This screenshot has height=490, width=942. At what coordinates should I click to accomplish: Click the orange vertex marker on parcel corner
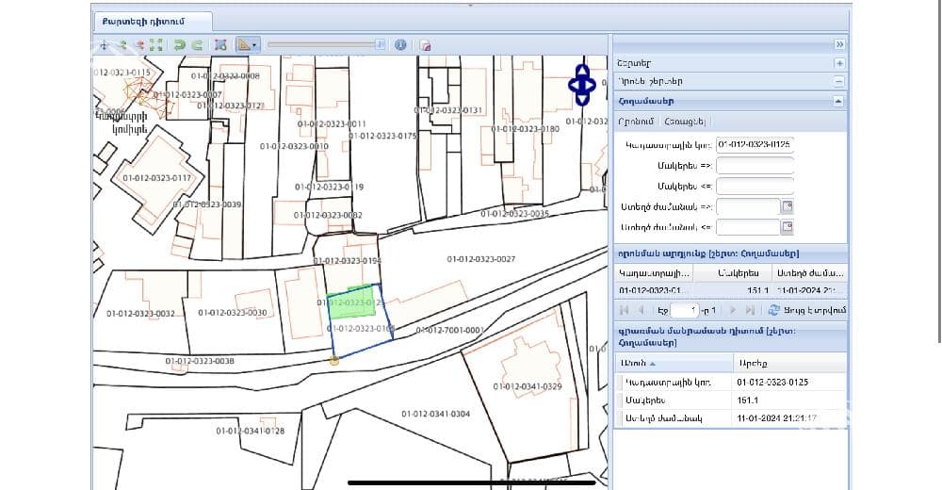[x=334, y=360]
